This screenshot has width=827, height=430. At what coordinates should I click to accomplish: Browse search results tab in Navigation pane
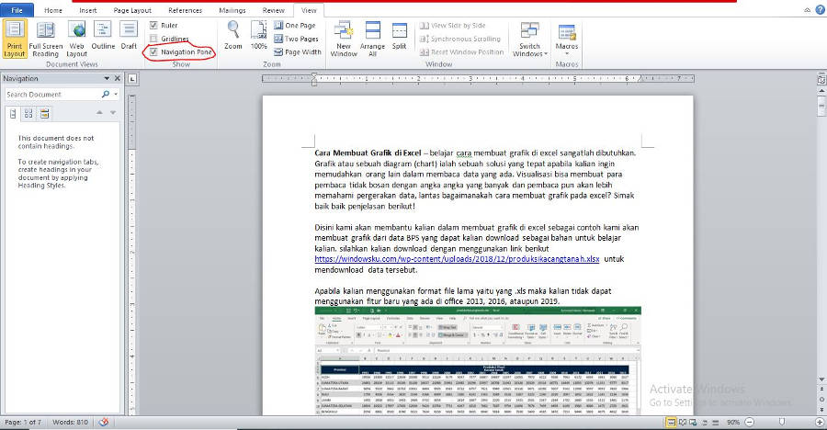coord(44,113)
